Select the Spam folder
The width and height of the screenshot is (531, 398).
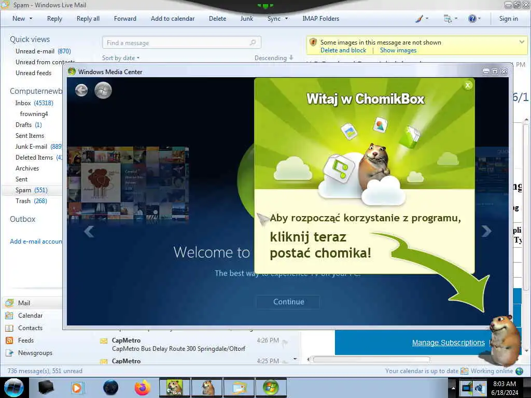click(31, 190)
